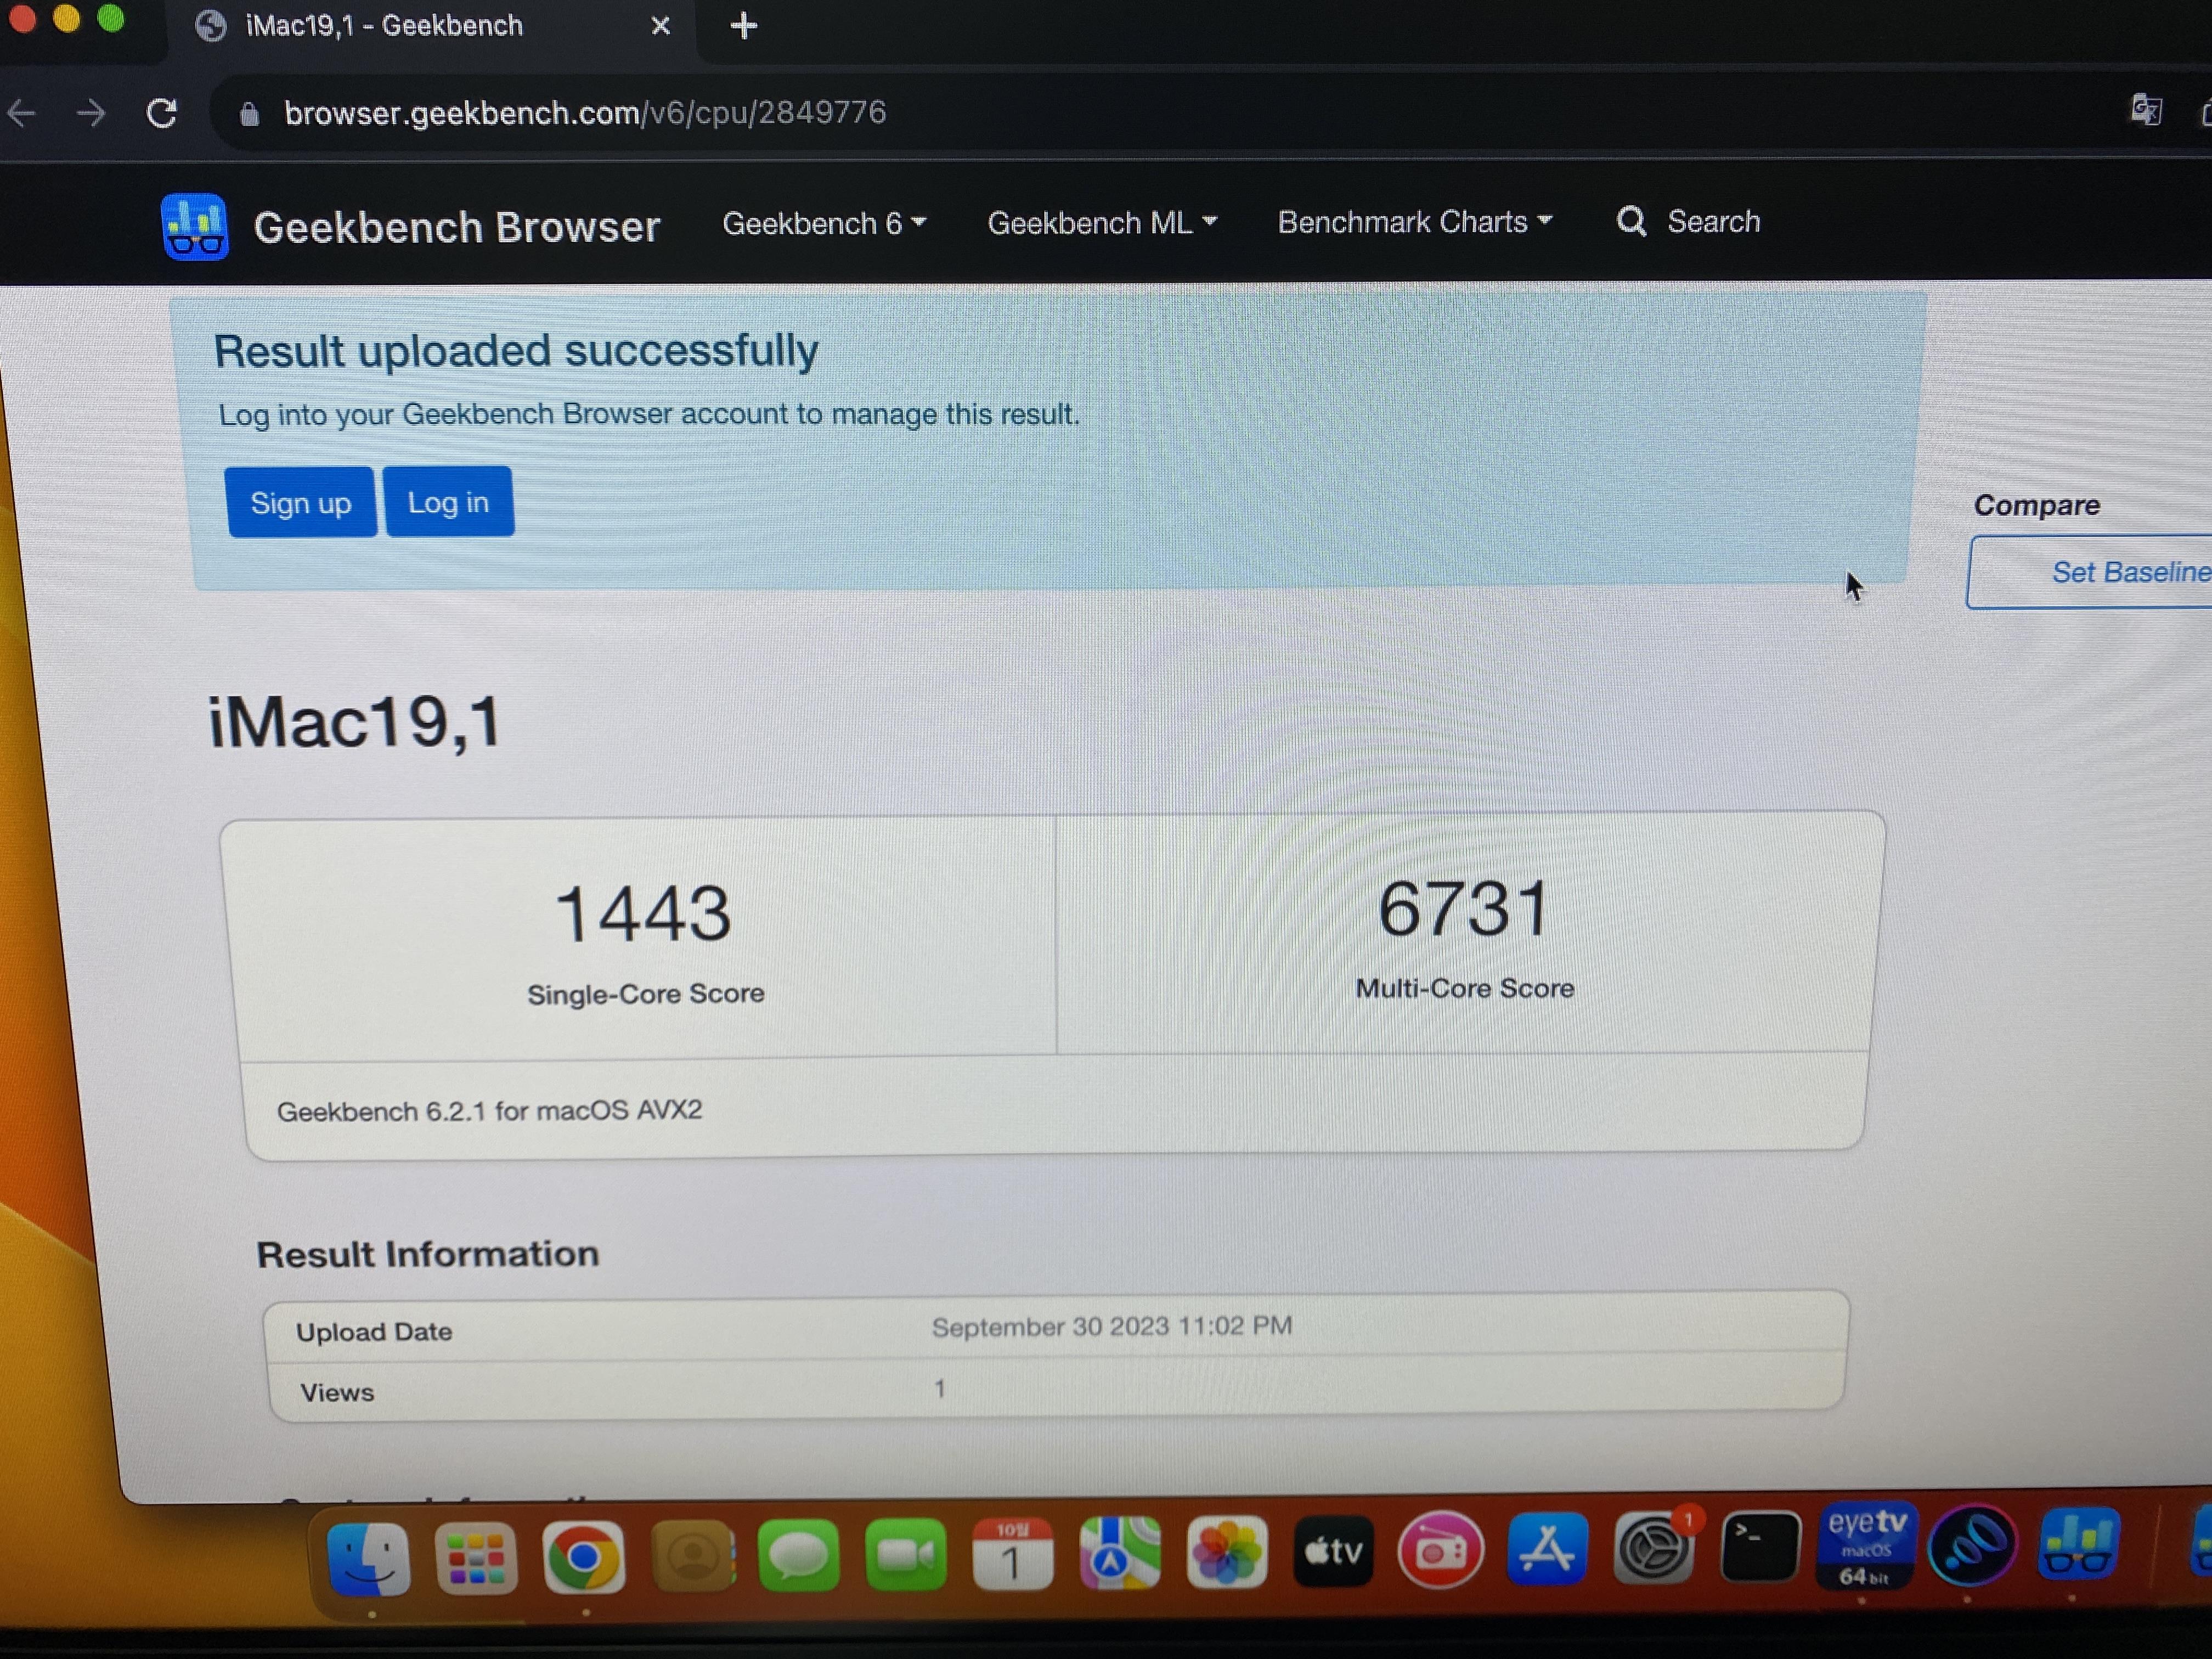Click the Log in button

448,501
